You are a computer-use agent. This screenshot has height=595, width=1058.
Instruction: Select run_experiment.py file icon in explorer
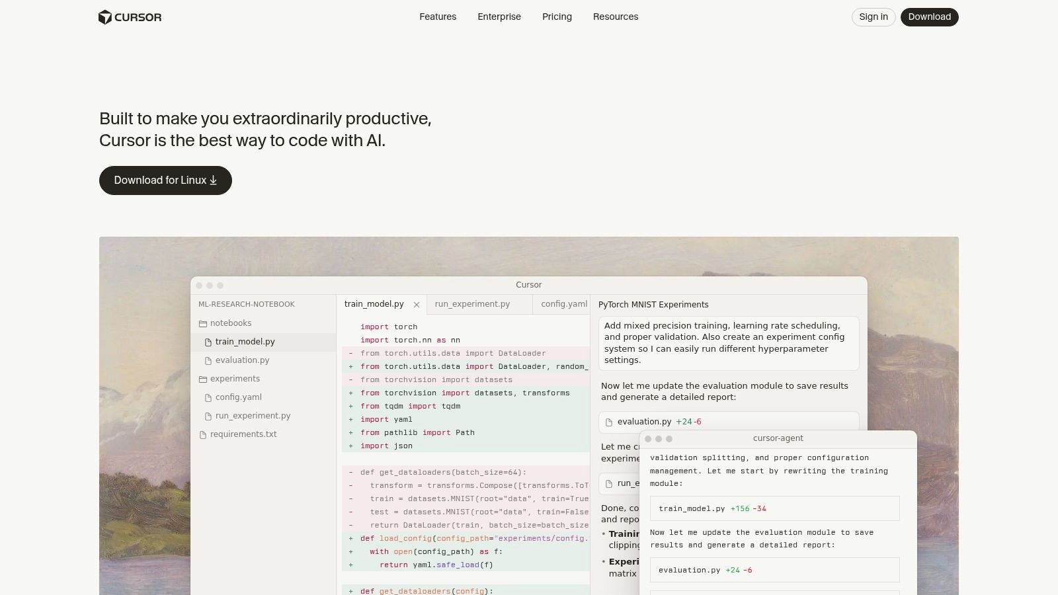(208, 416)
